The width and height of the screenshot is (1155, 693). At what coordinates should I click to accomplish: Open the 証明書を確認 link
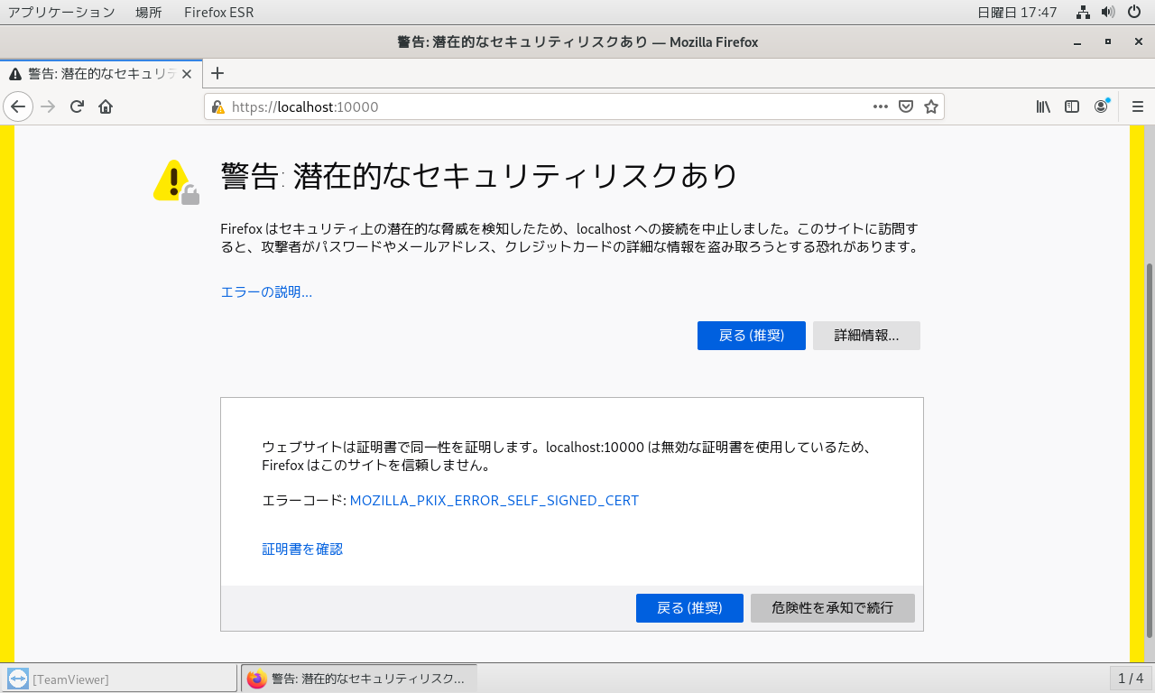click(x=302, y=549)
